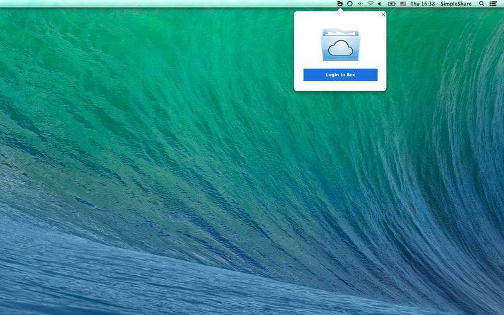
Task: Open the SimpleShare folder icon in menu bar
Action: tap(340, 4)
